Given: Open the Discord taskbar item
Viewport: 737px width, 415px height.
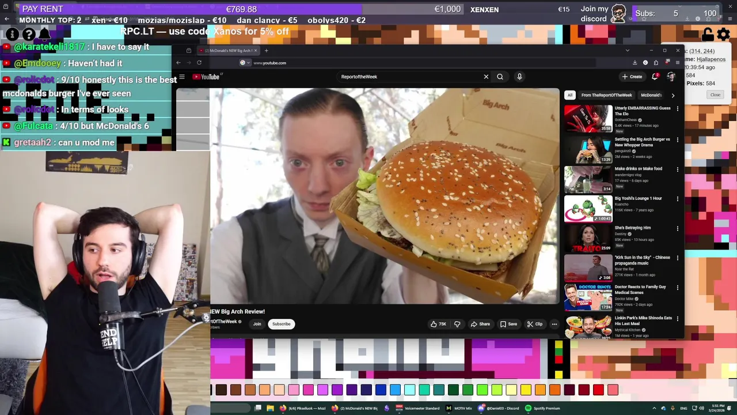Looking at the screenshot, I should 498,408.
